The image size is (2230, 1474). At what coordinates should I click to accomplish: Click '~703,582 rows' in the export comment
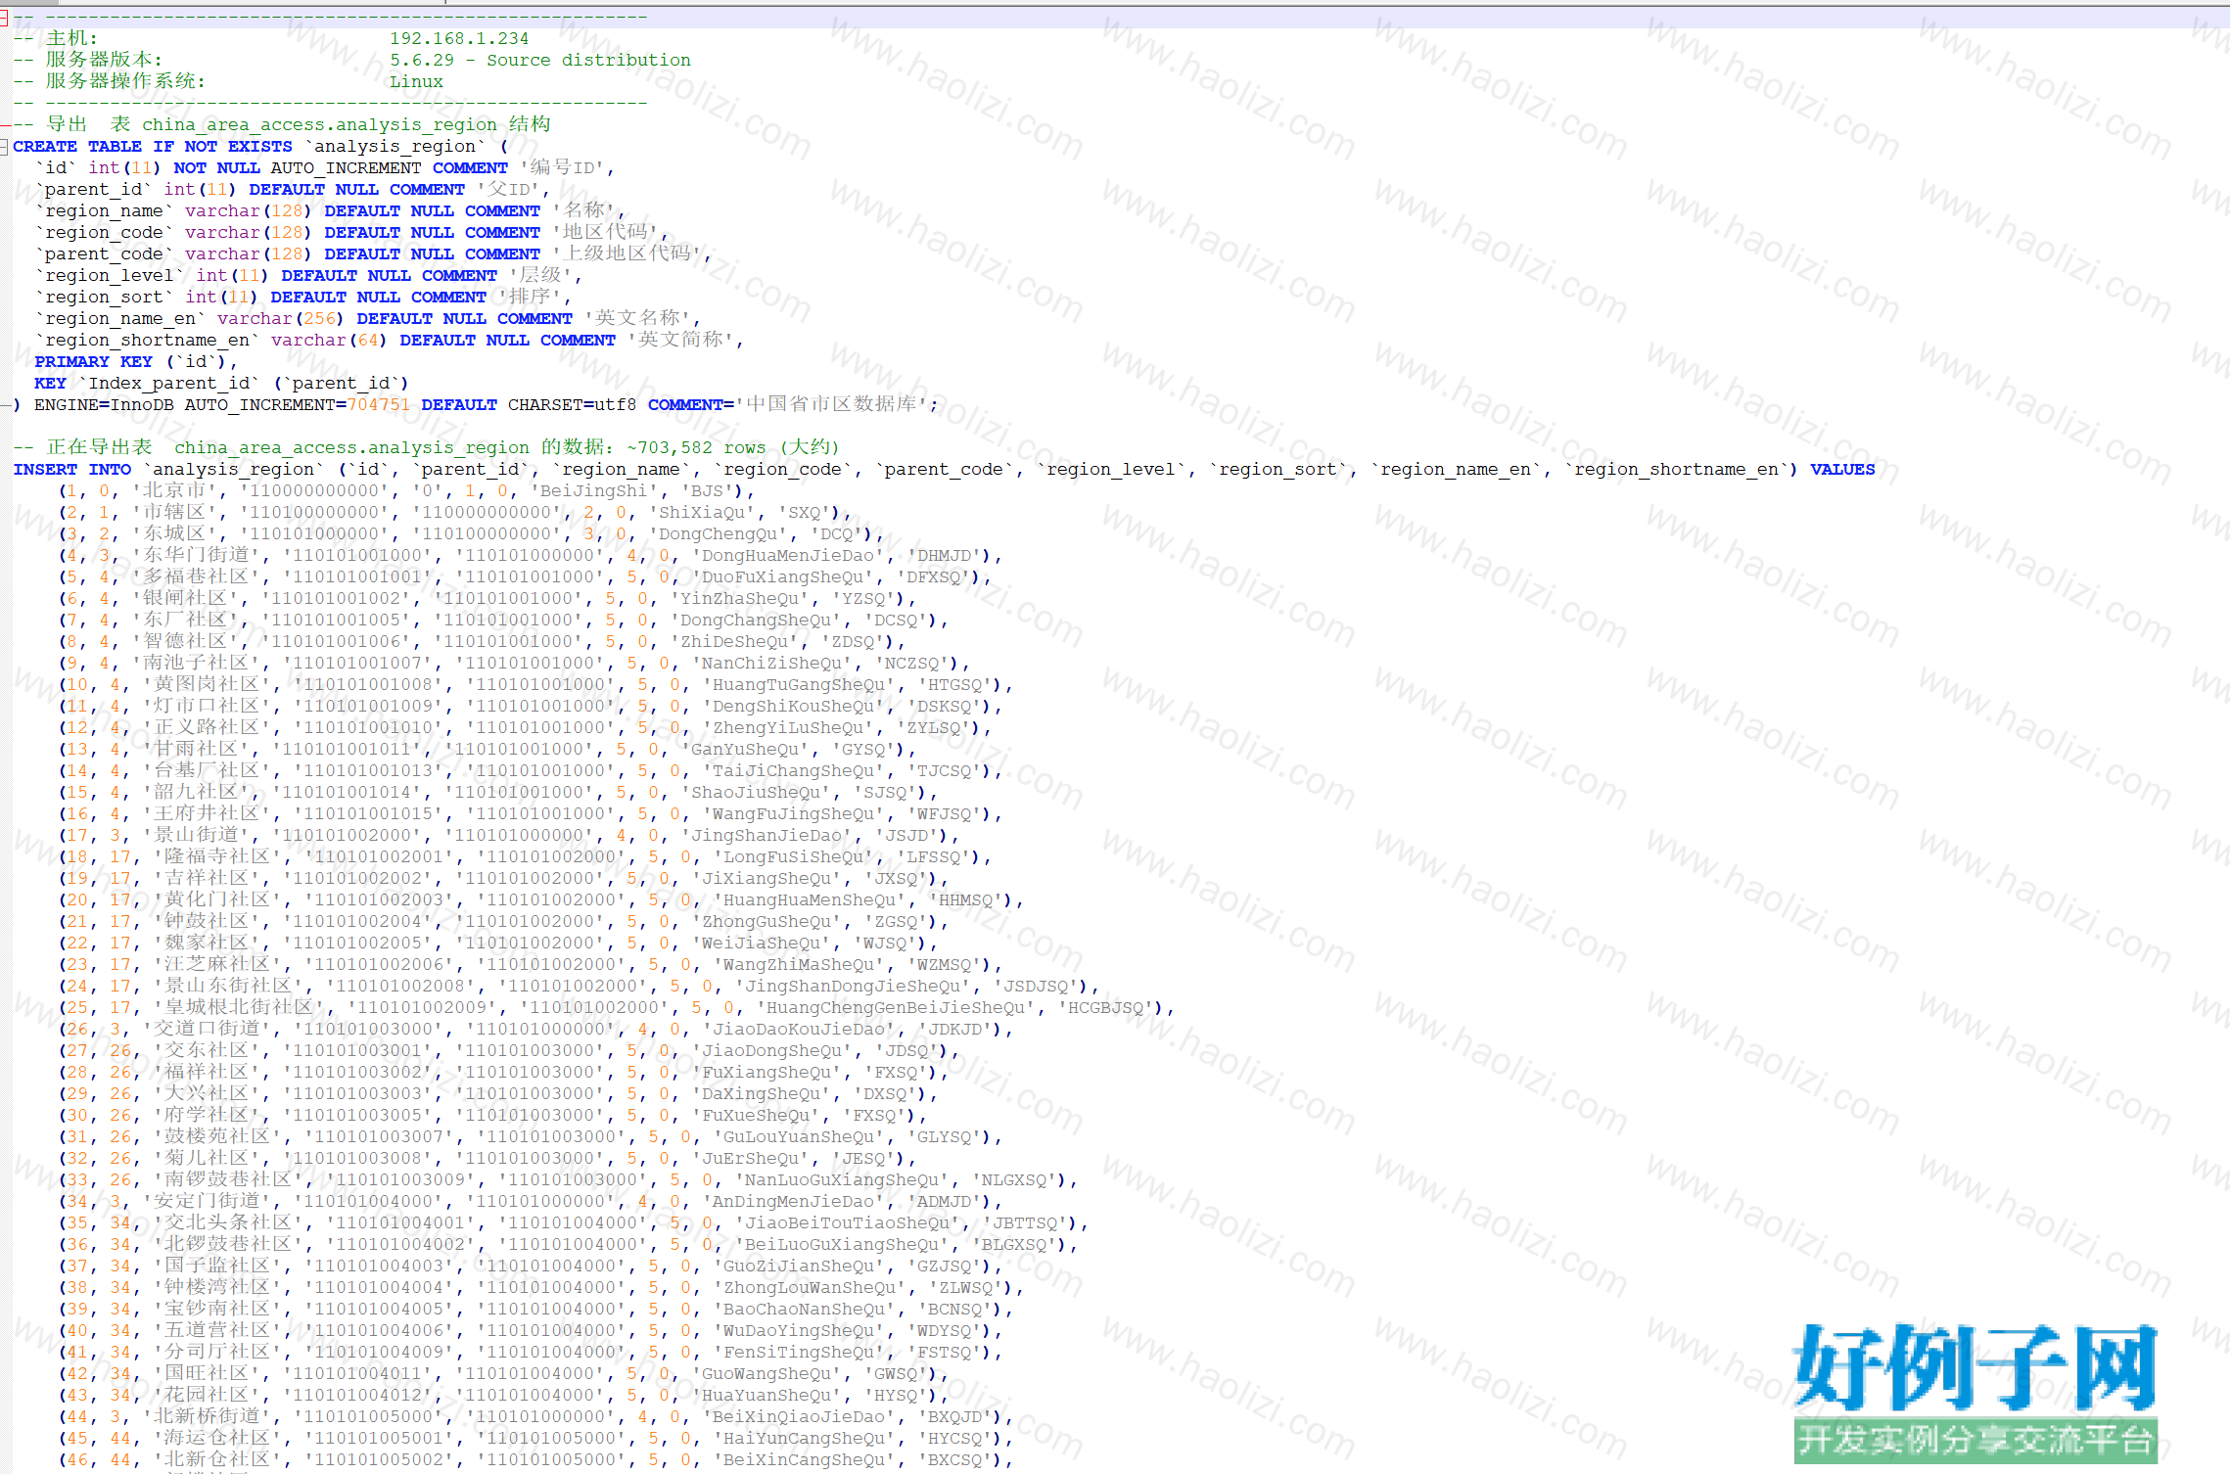click(696, 448)
